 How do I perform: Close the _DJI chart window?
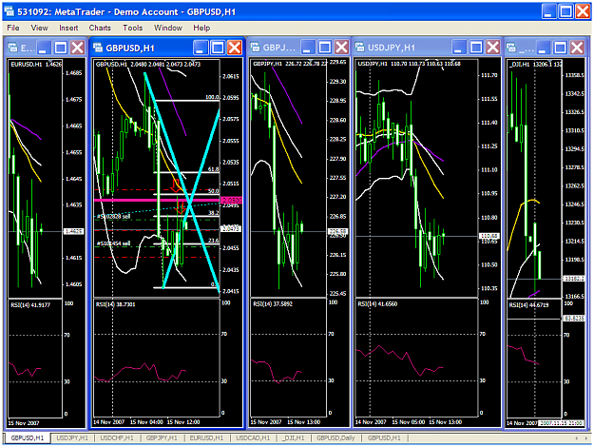click(x=577, y=48)
